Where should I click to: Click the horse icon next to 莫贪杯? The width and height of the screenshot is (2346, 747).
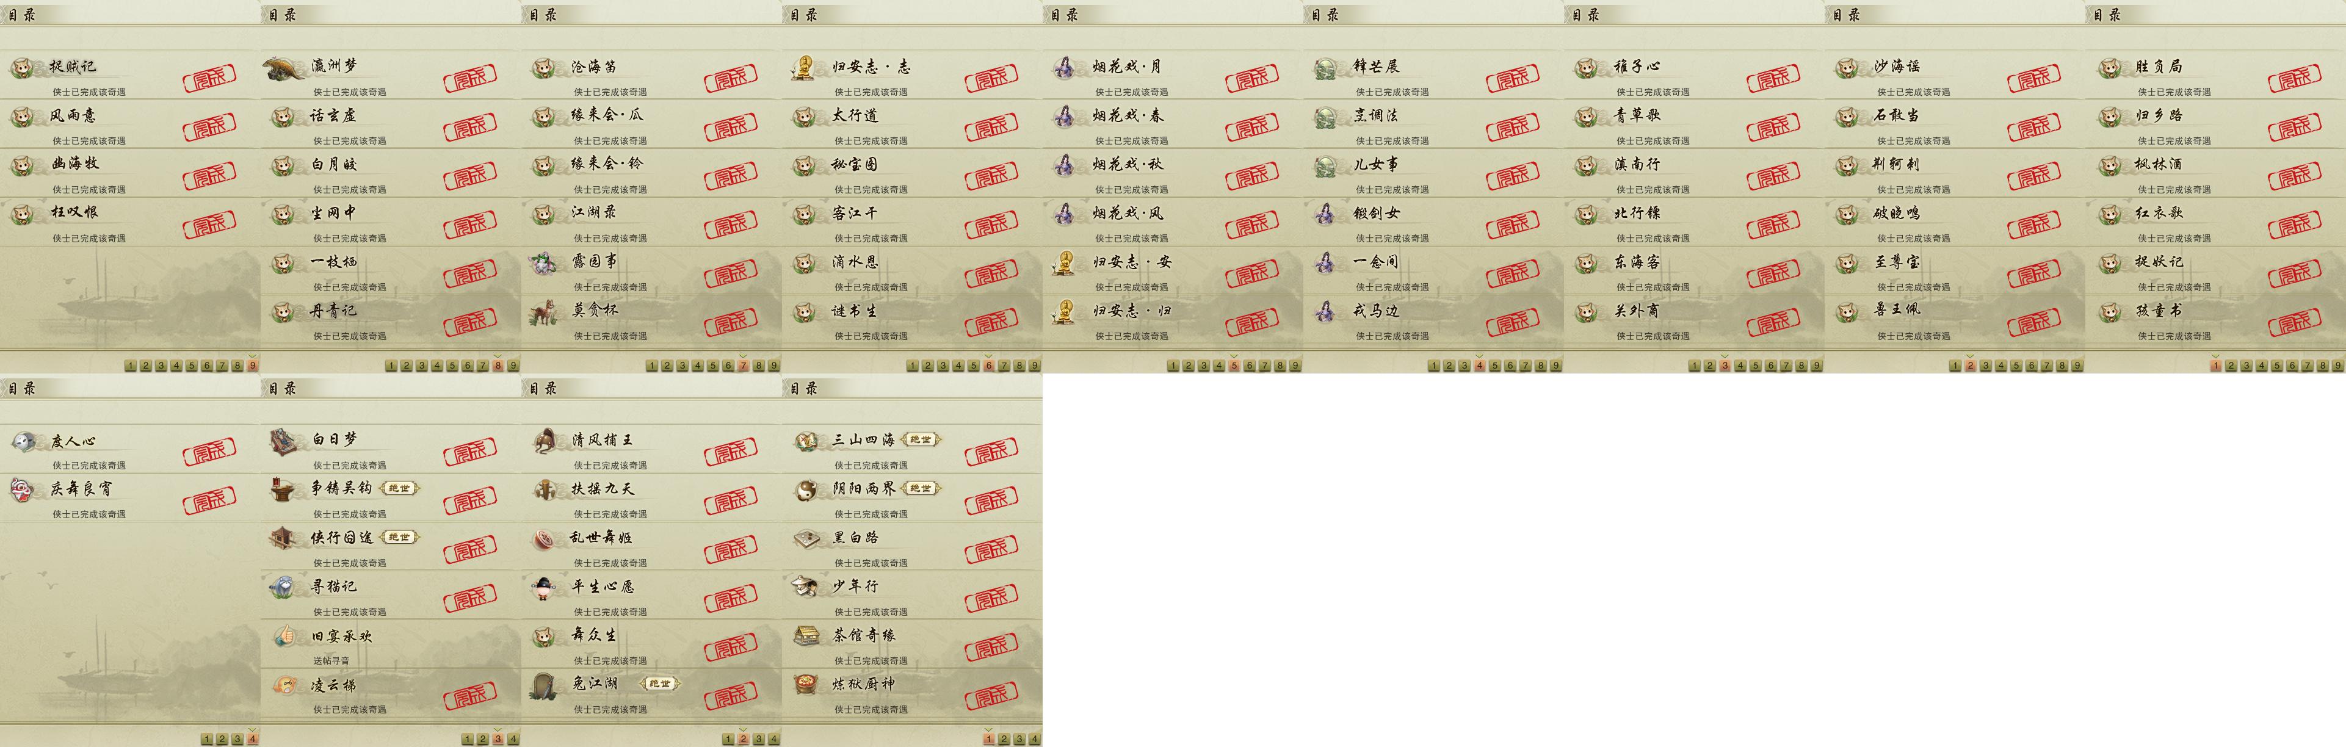(544, 311)
